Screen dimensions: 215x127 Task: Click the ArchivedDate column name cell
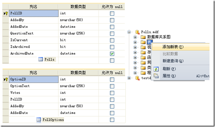point(34,54)
